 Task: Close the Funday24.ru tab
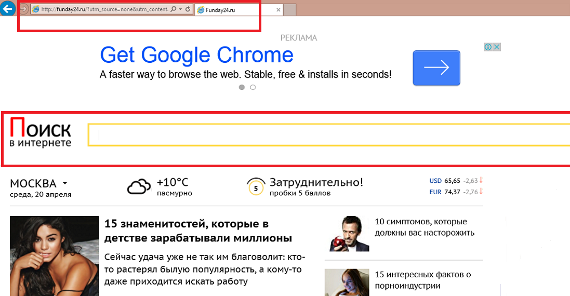[279, 10]
